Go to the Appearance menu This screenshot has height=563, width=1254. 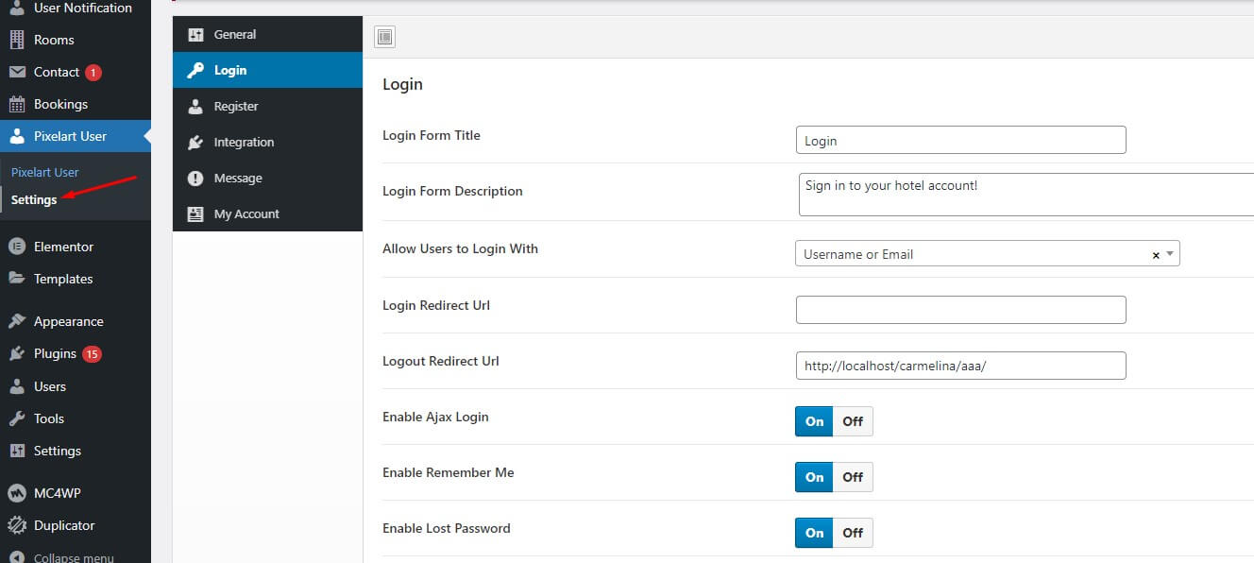(68, 321)
